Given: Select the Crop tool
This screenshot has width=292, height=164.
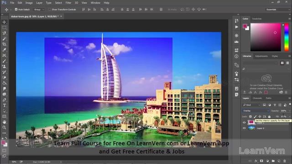Looking at the screenshot, I should [4, 44].
